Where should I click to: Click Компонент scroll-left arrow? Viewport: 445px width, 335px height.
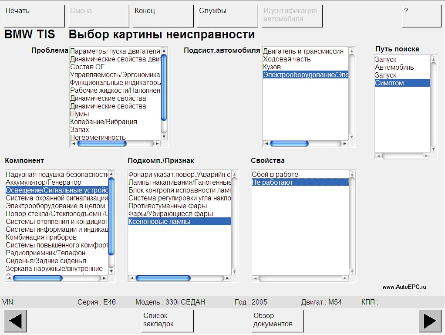(x=10, y=278)
